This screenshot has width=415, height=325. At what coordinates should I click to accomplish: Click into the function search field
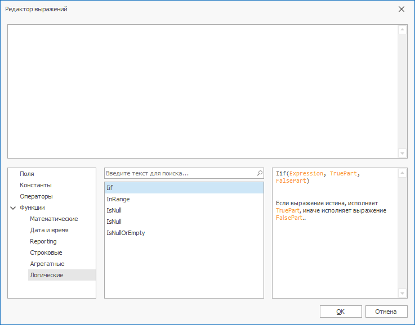coord(179,174)
